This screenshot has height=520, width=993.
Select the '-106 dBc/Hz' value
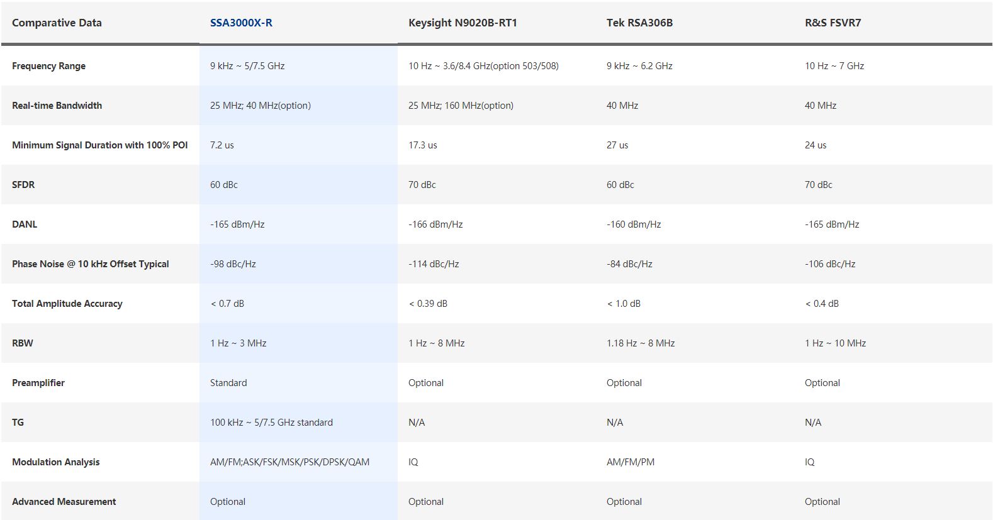pyautogui.click(x=830, y=264)
